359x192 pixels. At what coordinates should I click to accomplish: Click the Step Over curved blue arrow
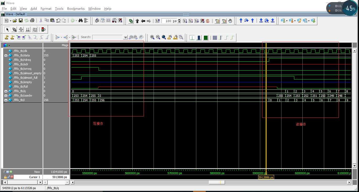point(247,21)
